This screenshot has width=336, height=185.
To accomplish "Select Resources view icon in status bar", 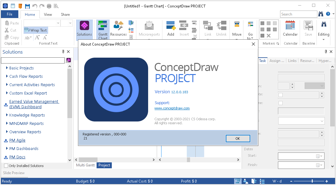I will (x=246, y=181).
